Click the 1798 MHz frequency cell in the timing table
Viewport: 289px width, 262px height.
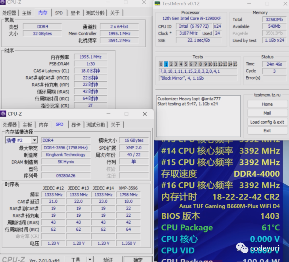click(x=128, y=195)
